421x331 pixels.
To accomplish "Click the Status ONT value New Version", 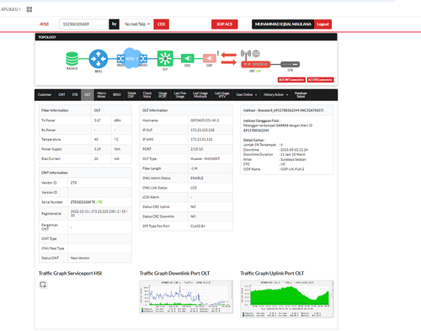I will [x=80, y=258].
